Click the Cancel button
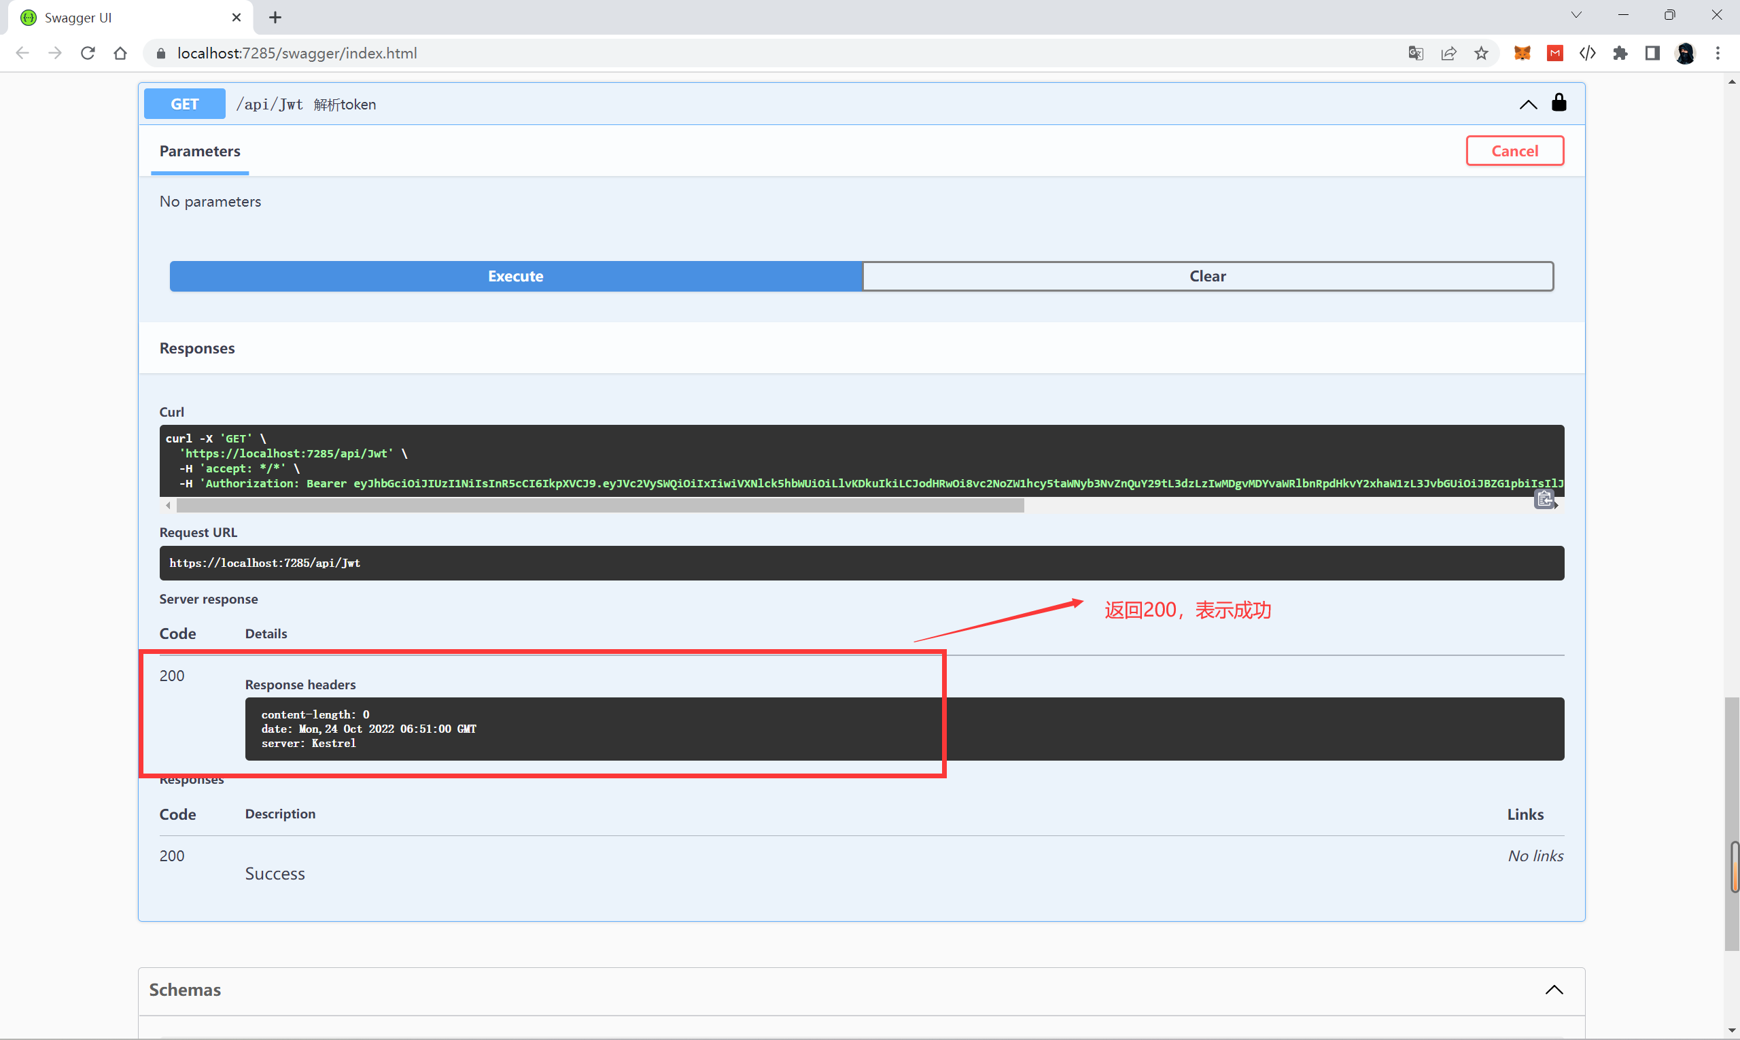The width and height of the screenshot is (1740, 1040). pyautogui.click(x=1514, y=151)
